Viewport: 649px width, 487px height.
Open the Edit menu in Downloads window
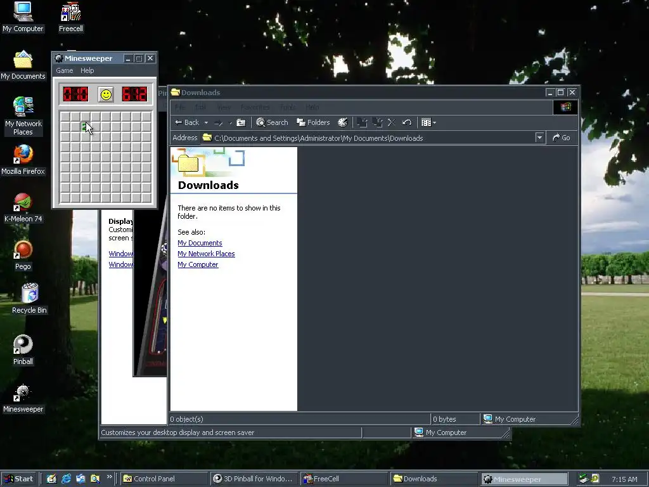coord(200,107)
